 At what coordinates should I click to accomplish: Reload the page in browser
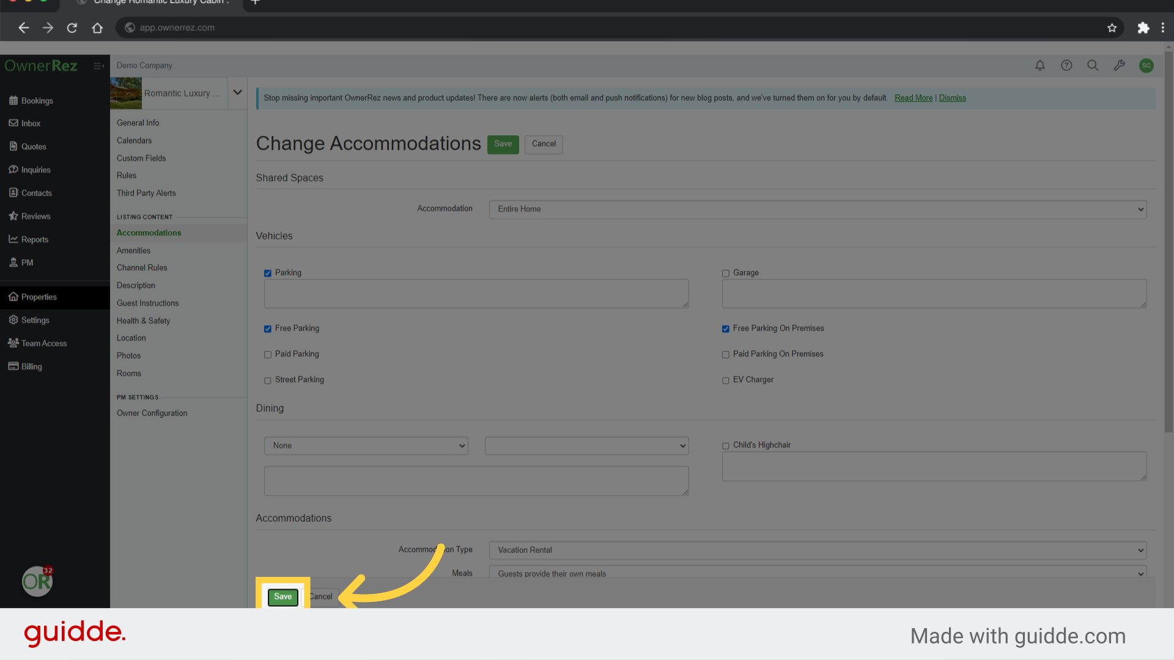pyautogui.click(x=72, y=28)
